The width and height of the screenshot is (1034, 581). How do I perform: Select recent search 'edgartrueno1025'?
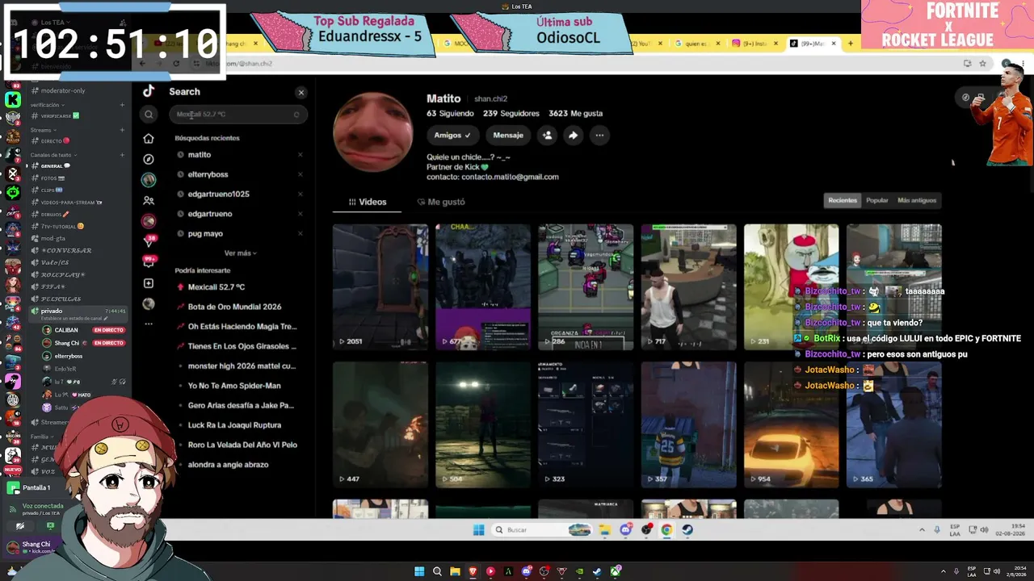click(219, 194)
